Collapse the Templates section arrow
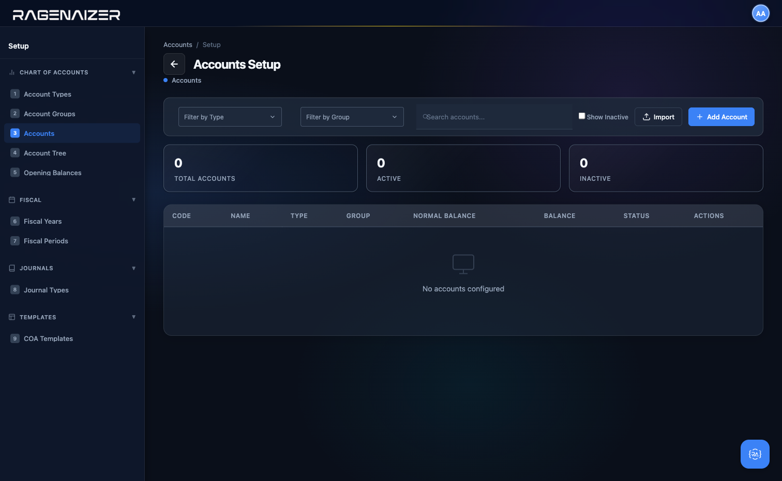The height and width of the screenshot is (481, 782). pyautogui.click(x=134, y=317)
